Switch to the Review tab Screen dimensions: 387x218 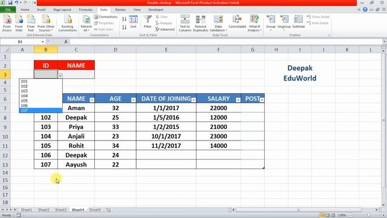[x=120, y=10]
